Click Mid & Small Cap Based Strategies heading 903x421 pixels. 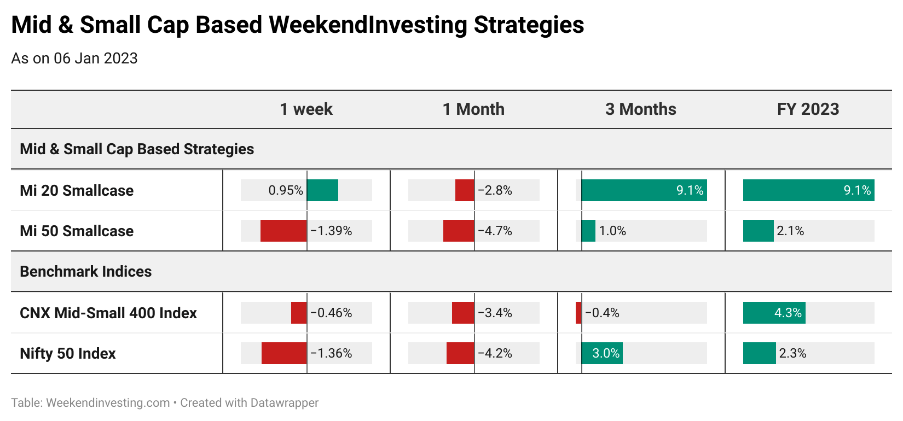[x=137, y=149]
